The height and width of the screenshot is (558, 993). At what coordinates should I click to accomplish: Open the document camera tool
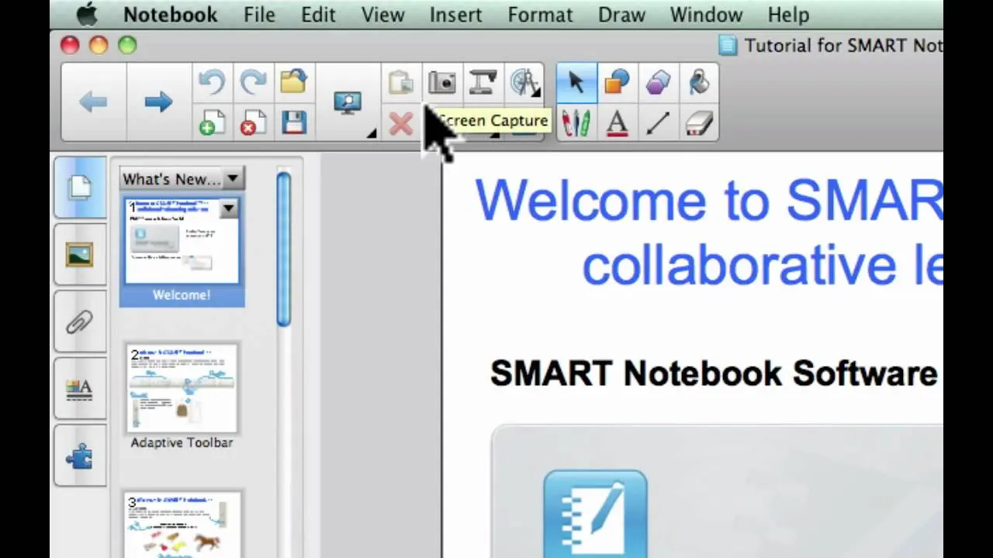tap(483, 82)
